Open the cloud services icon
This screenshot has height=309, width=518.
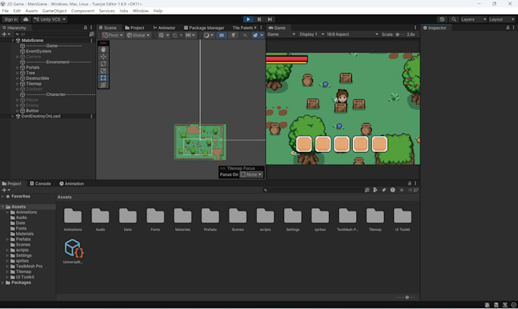[x=25, y=19]
